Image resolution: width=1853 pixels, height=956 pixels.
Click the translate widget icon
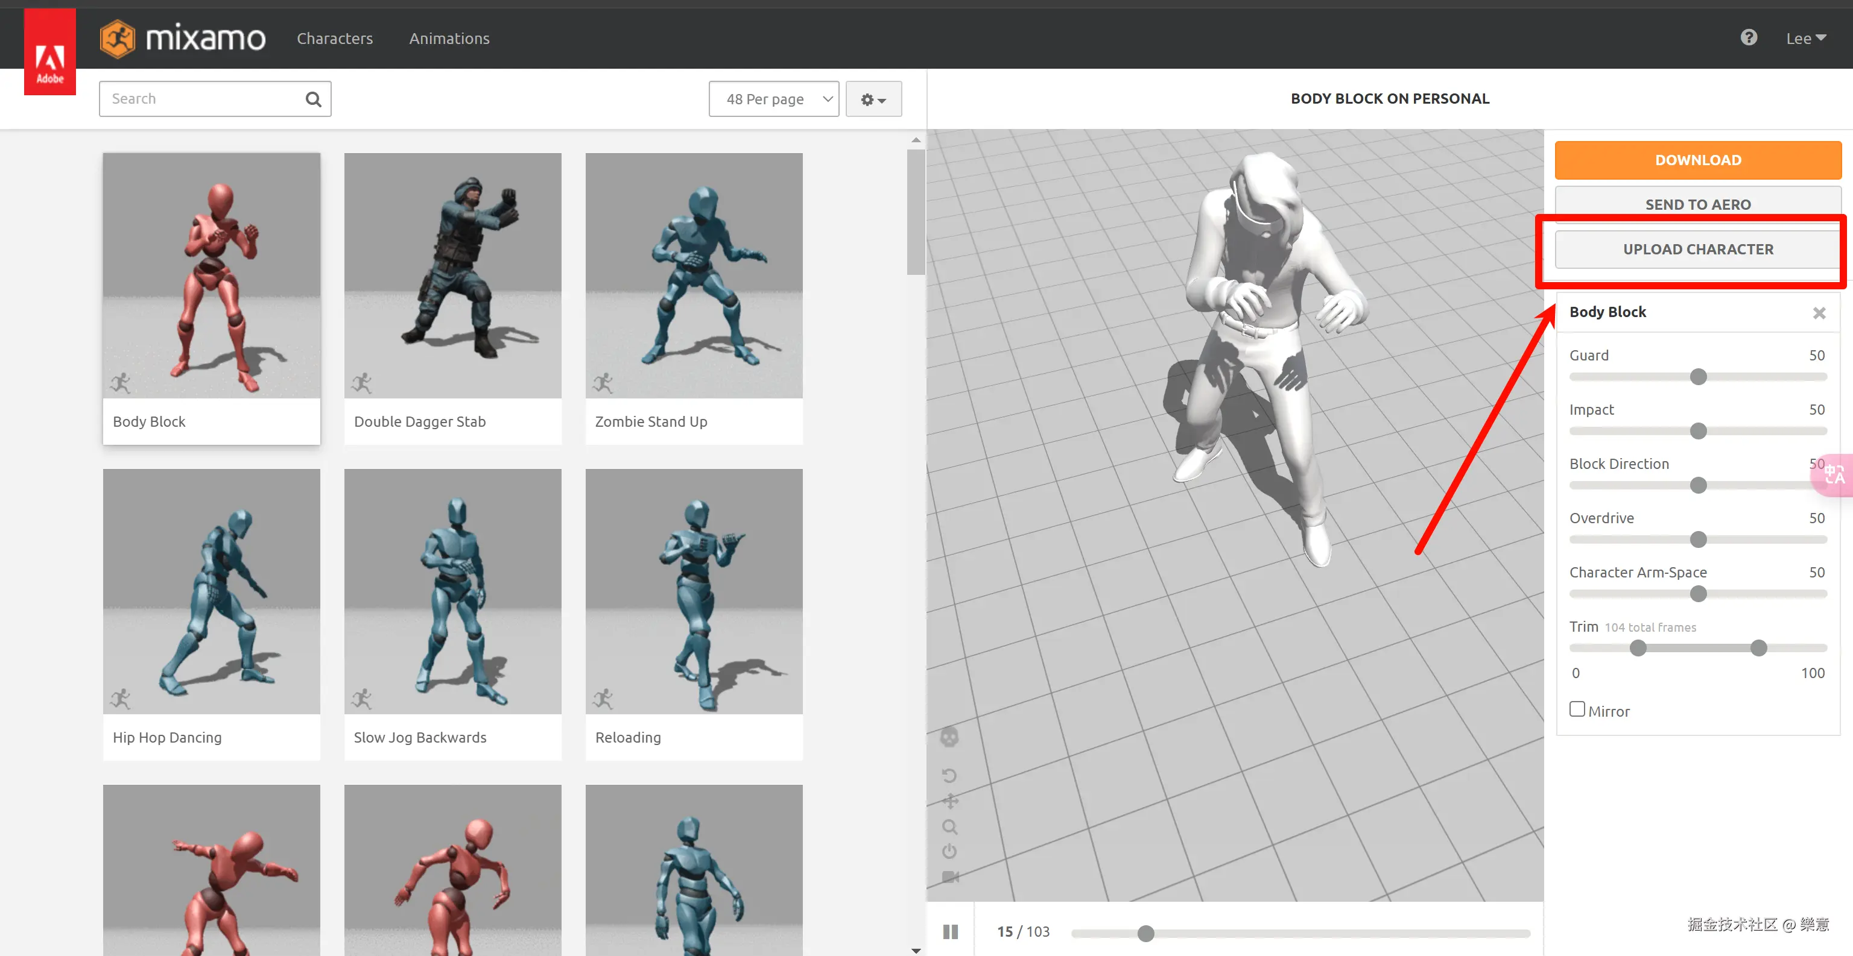coord(1834,475)
